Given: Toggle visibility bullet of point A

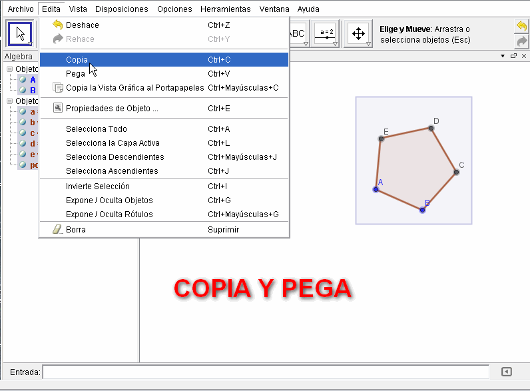Looking at the screenshot, I should point(23,80).
